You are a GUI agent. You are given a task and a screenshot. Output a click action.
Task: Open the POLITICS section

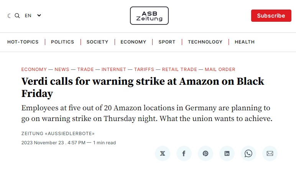[62, 42]
